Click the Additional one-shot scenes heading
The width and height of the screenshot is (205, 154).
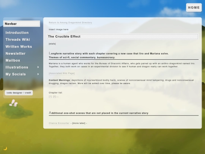tap(98, 113)
